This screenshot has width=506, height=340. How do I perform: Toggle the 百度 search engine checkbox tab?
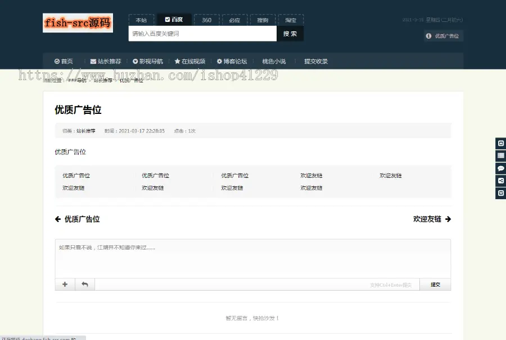(x=174, y=20)
